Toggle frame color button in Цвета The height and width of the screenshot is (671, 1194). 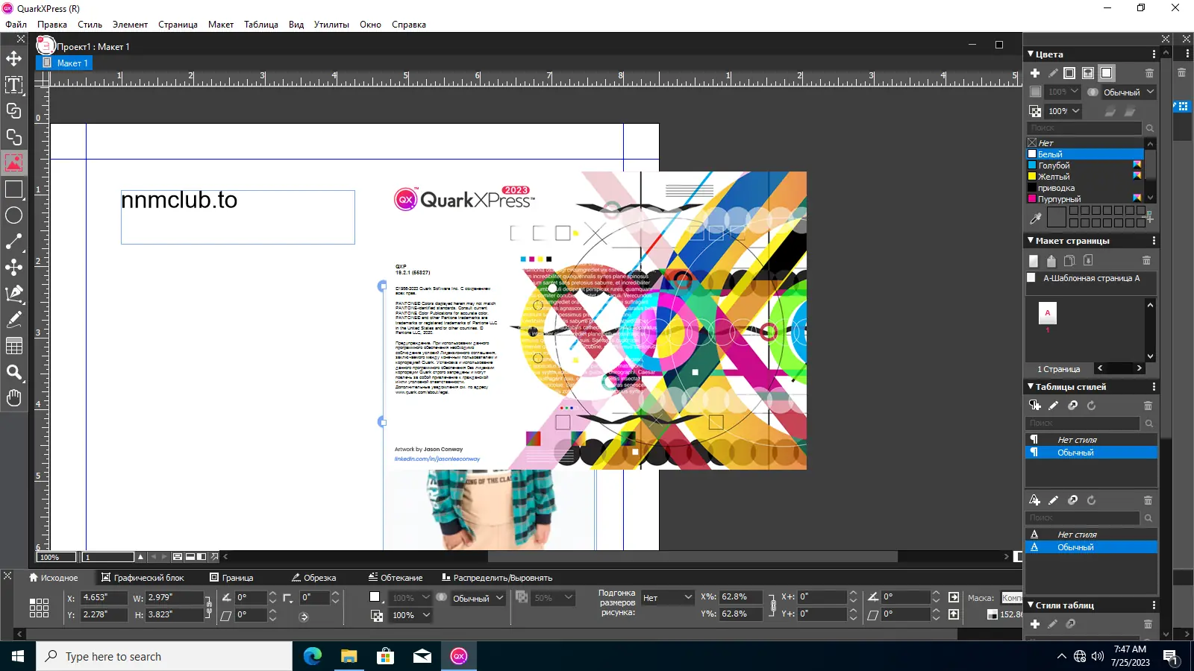pos(1069,73)
